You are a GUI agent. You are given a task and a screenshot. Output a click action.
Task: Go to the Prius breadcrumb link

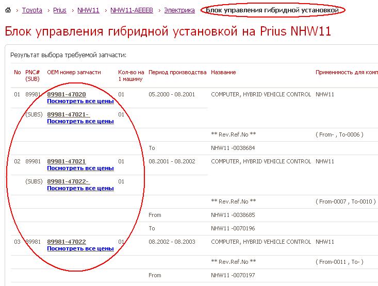point(59,10)
